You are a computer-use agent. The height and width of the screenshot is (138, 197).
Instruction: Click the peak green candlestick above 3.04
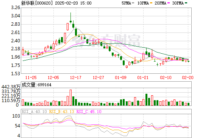[x=70, y=18]
